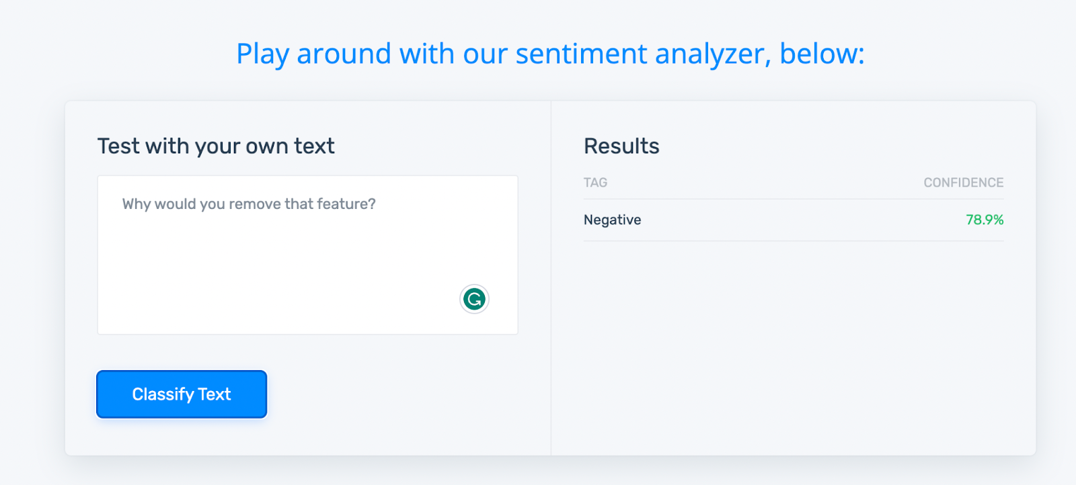Click empty area of the Results panel
The height and width of the screenshot is (485, 1076).
click(x=794, y=349)
